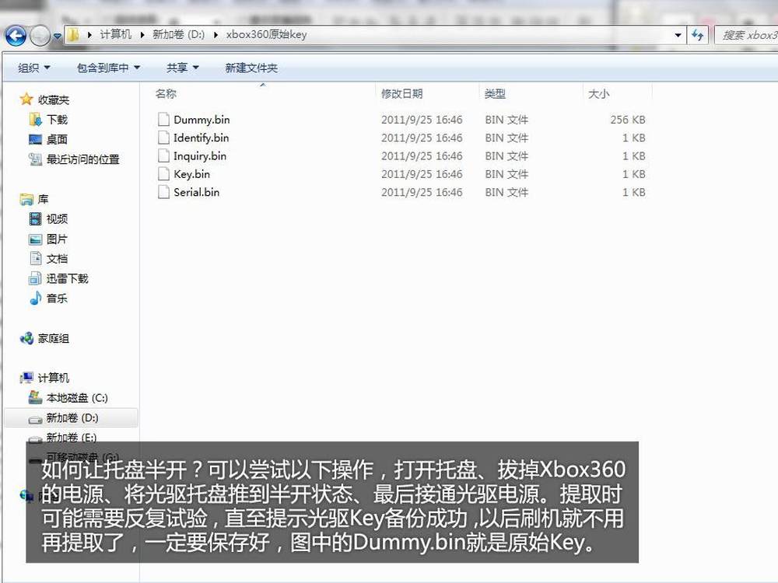Jump to 新加卷 (D:) in the address breadcrumb
Image resolution: width=778 pixels, height=583 pixels.
click(x=179, y=34)
